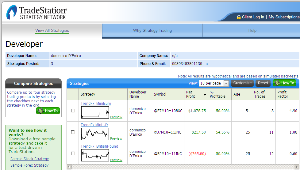Click the TradeStation arrow logo icon
This screenshot has height=170, width=300.
pyautogui.click(x=12, y=13)
